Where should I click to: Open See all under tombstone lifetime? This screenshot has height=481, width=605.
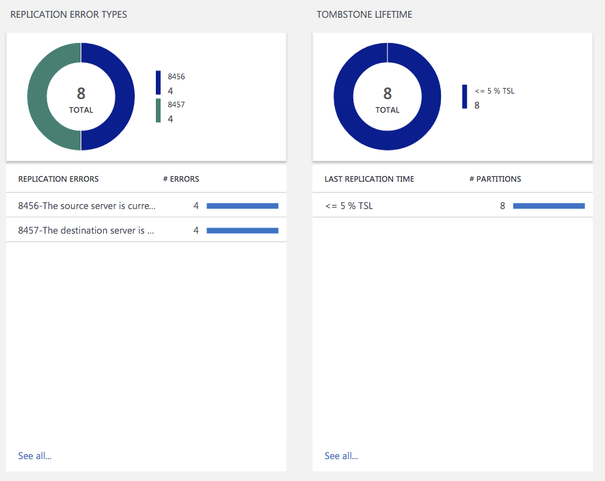click(x=340, y=456)
